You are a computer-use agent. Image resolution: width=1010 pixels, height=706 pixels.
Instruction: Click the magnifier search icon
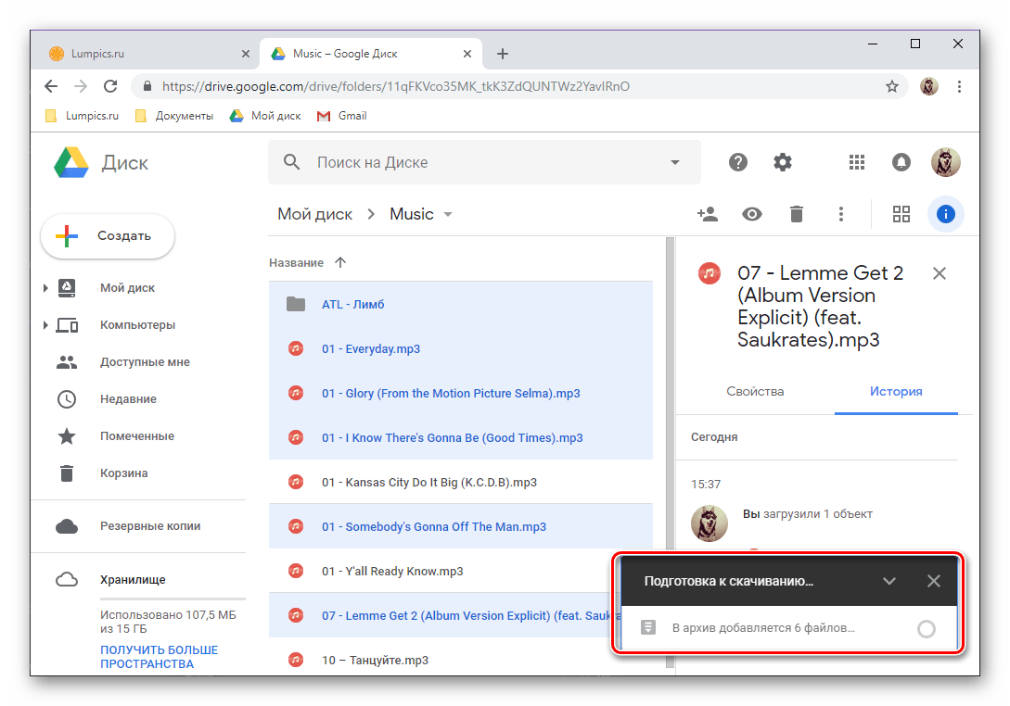292,161
